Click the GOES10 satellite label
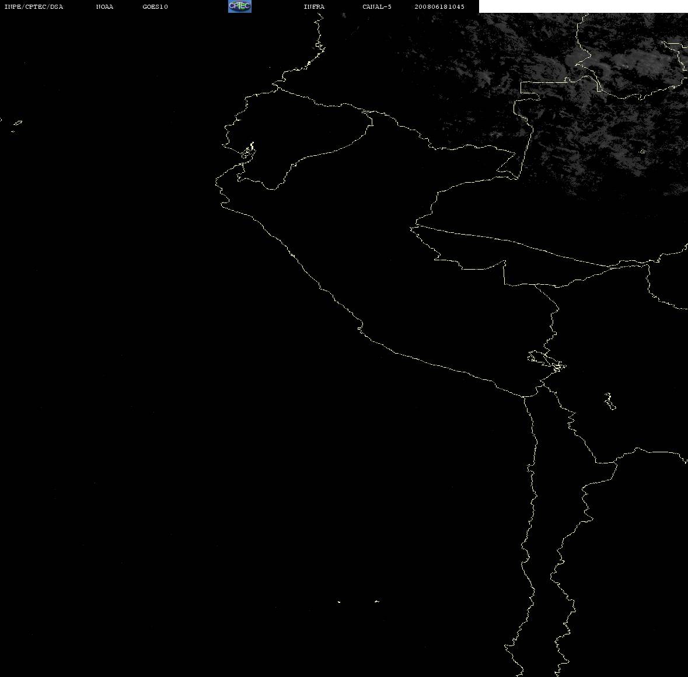688x677 pixels. [x=155, y=6]
